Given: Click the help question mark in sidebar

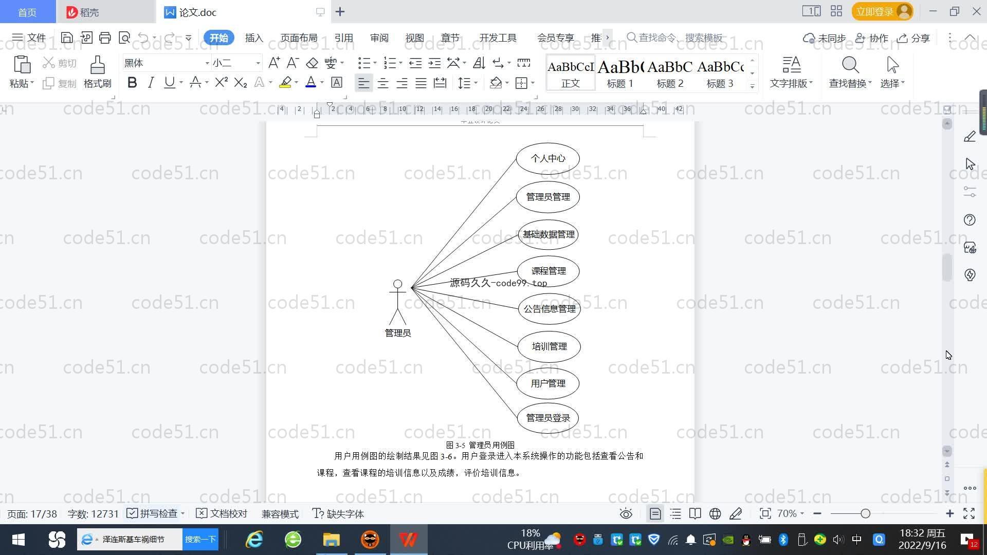Looking at the screenshot, I should click(970, 220).
